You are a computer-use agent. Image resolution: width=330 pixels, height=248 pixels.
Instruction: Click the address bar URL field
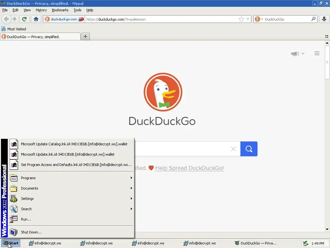tap(161, 19)
